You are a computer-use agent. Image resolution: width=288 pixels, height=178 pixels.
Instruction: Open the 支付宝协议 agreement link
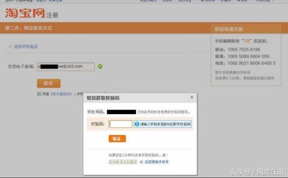click(61, 94)
